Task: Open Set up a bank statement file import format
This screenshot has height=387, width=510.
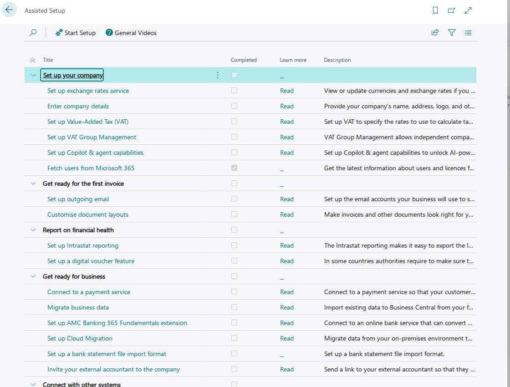Action: (107, 354)
